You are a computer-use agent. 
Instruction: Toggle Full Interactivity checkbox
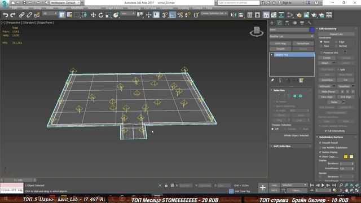(326, 131)
